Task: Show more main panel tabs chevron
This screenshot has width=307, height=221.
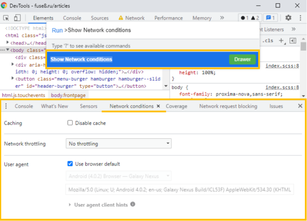Action: tap(222, 18)
